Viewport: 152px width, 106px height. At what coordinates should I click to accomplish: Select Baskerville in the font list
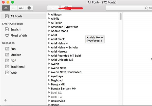pyautogui.click(x=58, y=101)
